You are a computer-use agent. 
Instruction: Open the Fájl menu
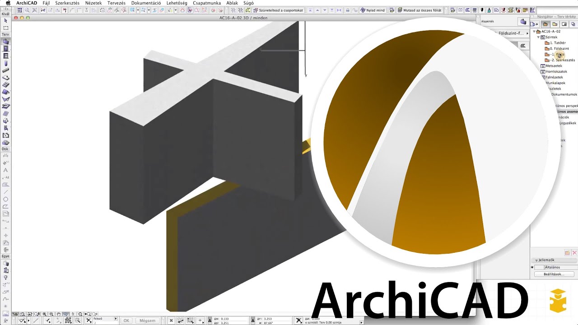coord(46,3)
